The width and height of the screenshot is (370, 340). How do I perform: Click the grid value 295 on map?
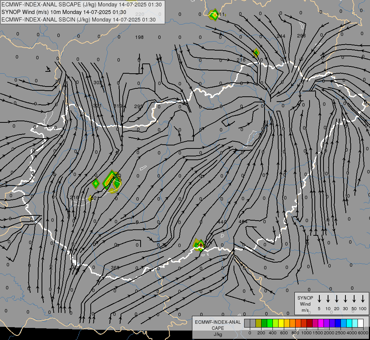[139, 107]
